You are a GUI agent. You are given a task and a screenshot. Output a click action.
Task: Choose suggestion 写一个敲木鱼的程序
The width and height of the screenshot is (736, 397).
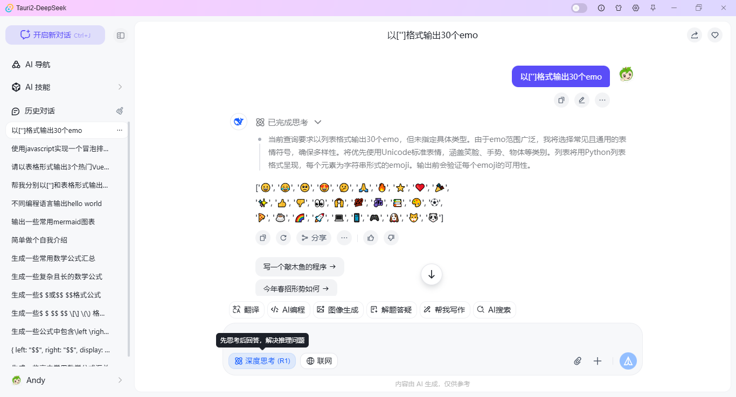[x=300, y=267]
